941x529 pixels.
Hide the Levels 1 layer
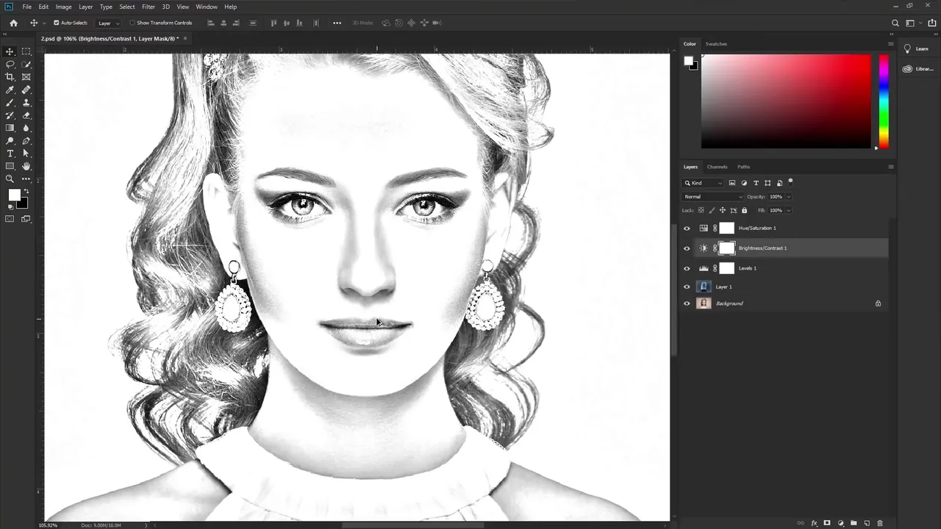[687, 268]
